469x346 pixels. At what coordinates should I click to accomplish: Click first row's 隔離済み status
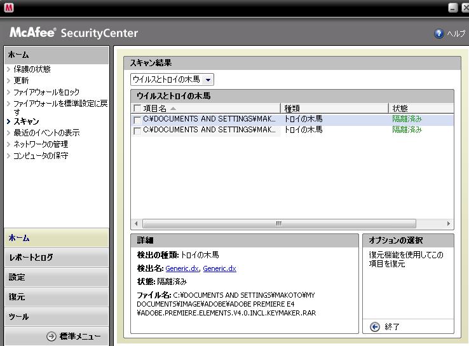click(407, 119)
